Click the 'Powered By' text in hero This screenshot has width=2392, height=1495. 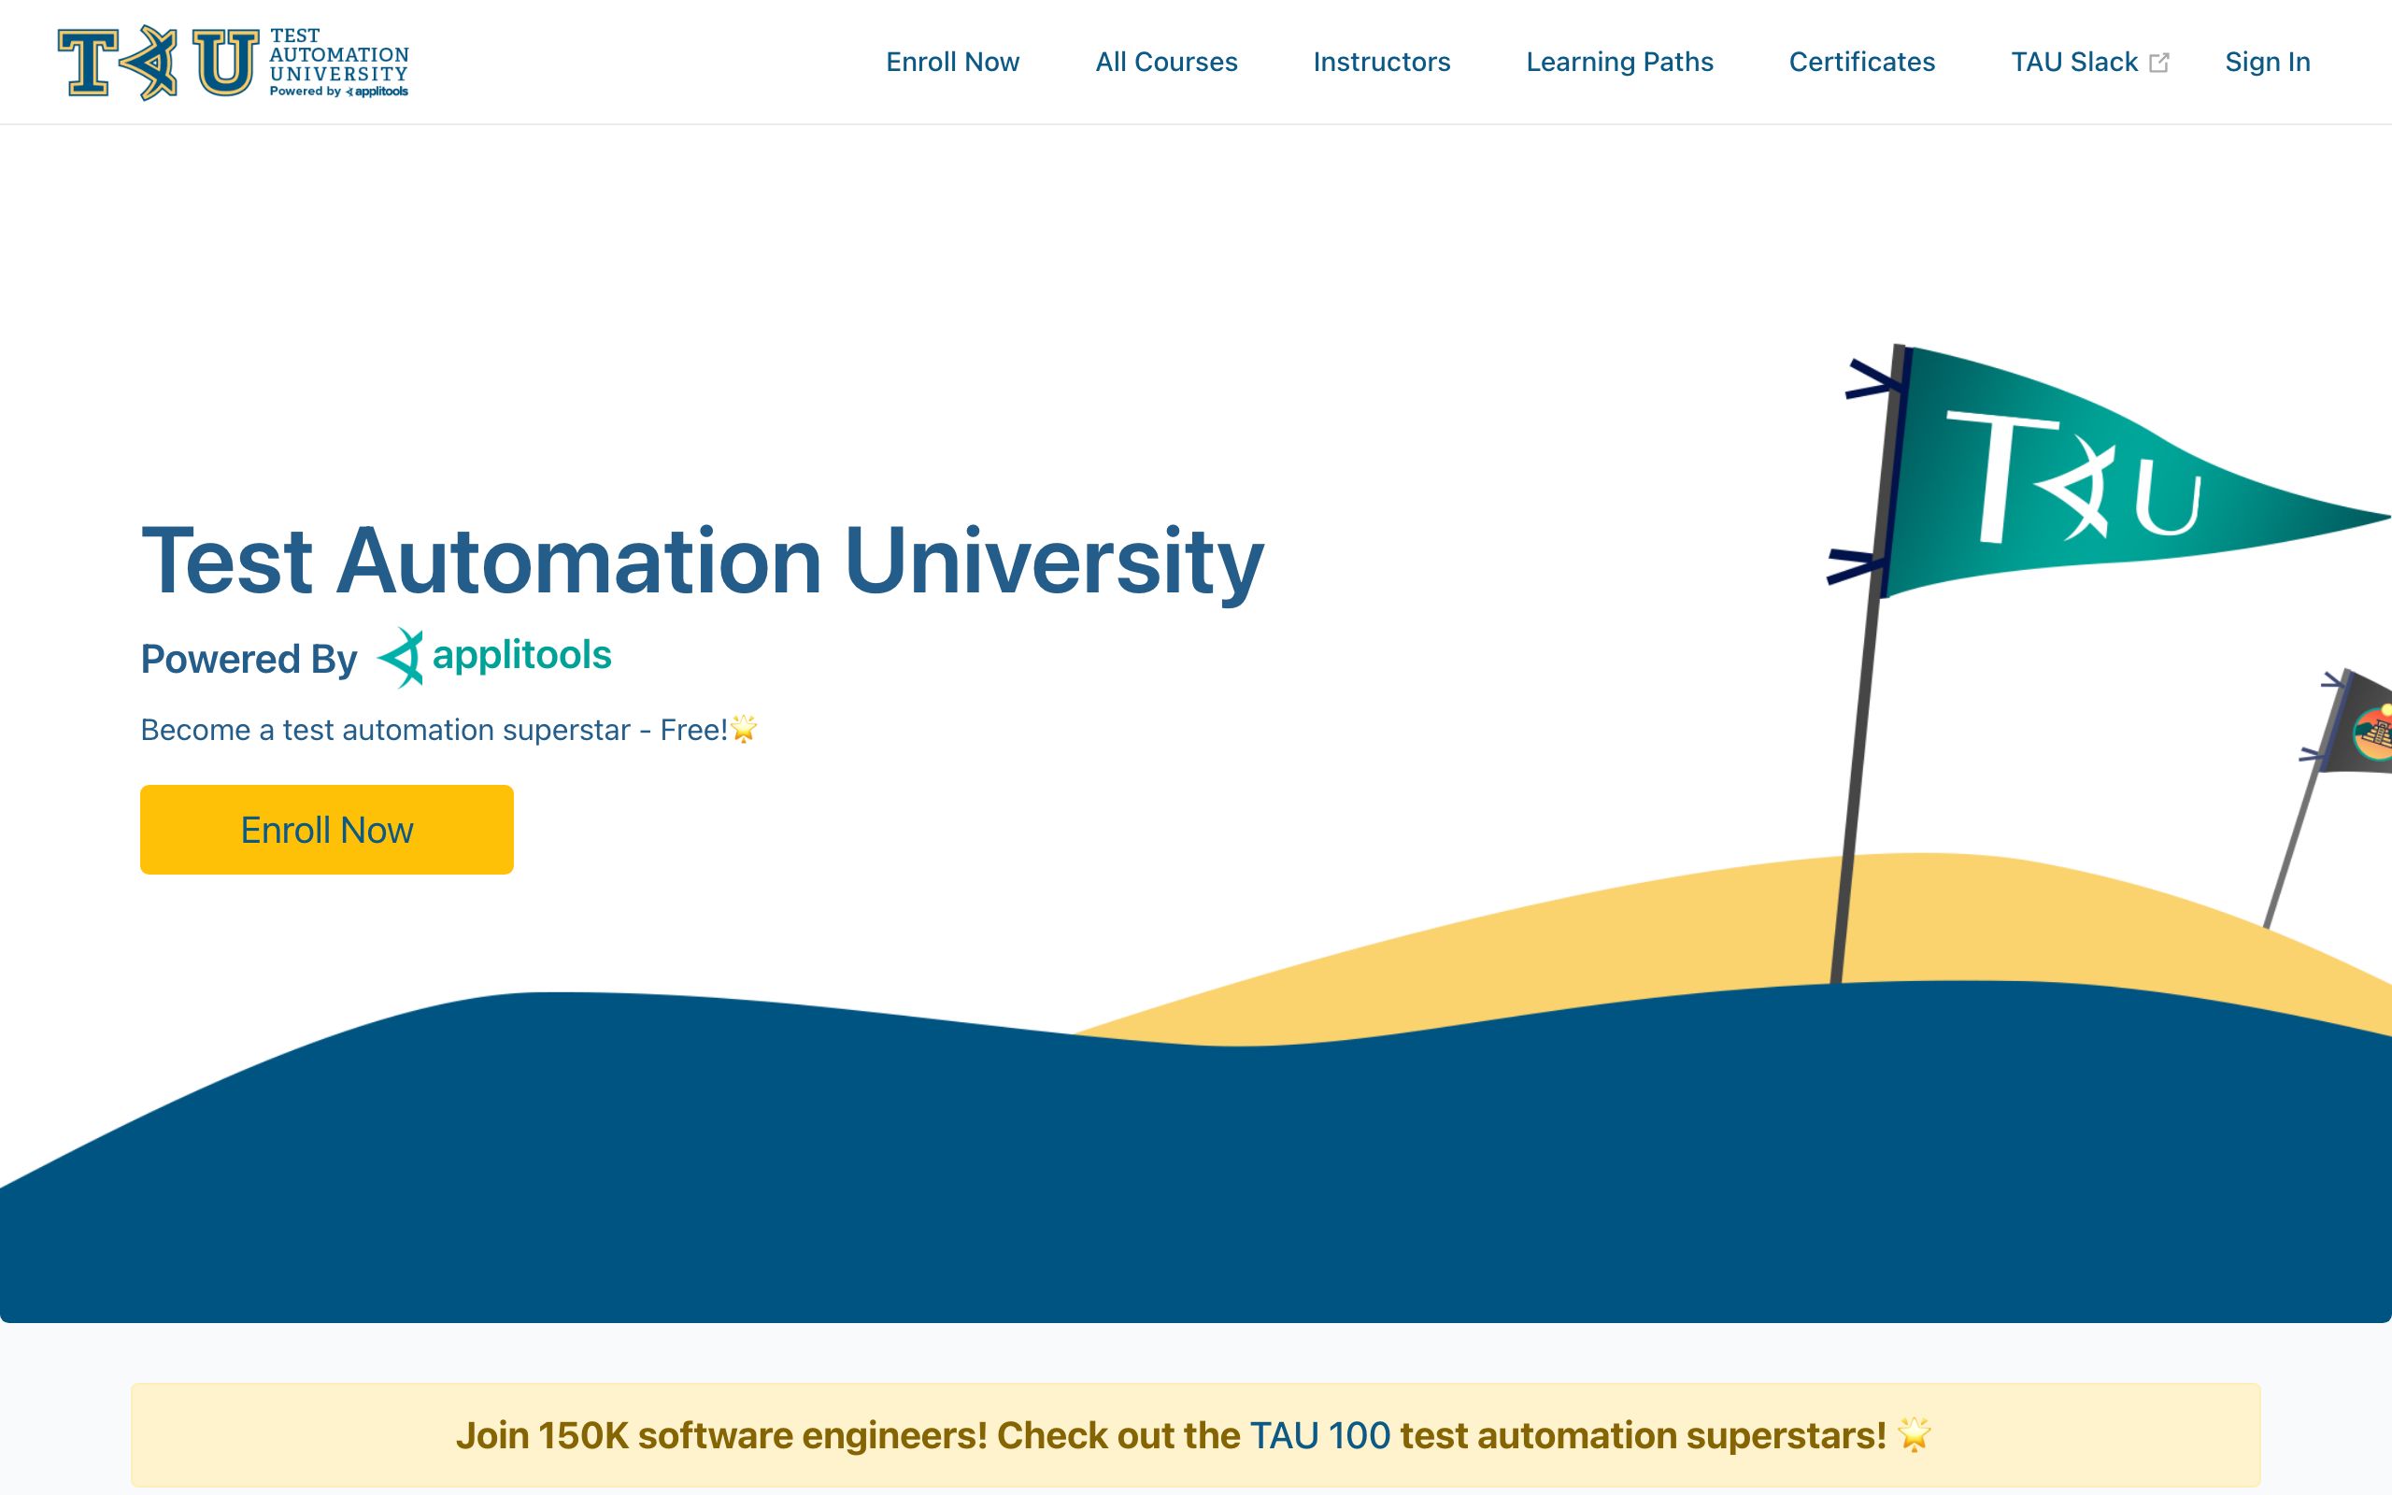click(249, 659)
